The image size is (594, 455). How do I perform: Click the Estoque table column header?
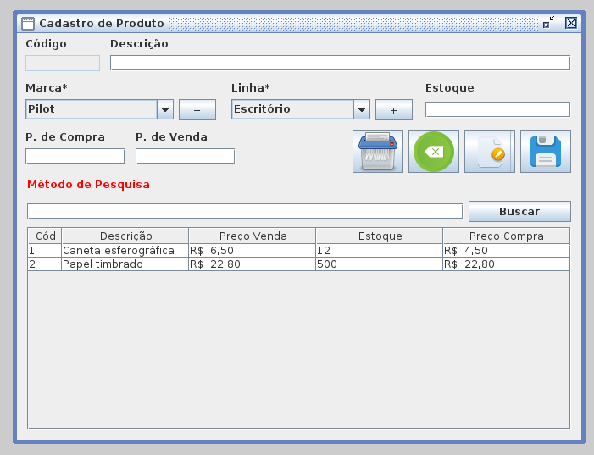[x=380, y=236]
